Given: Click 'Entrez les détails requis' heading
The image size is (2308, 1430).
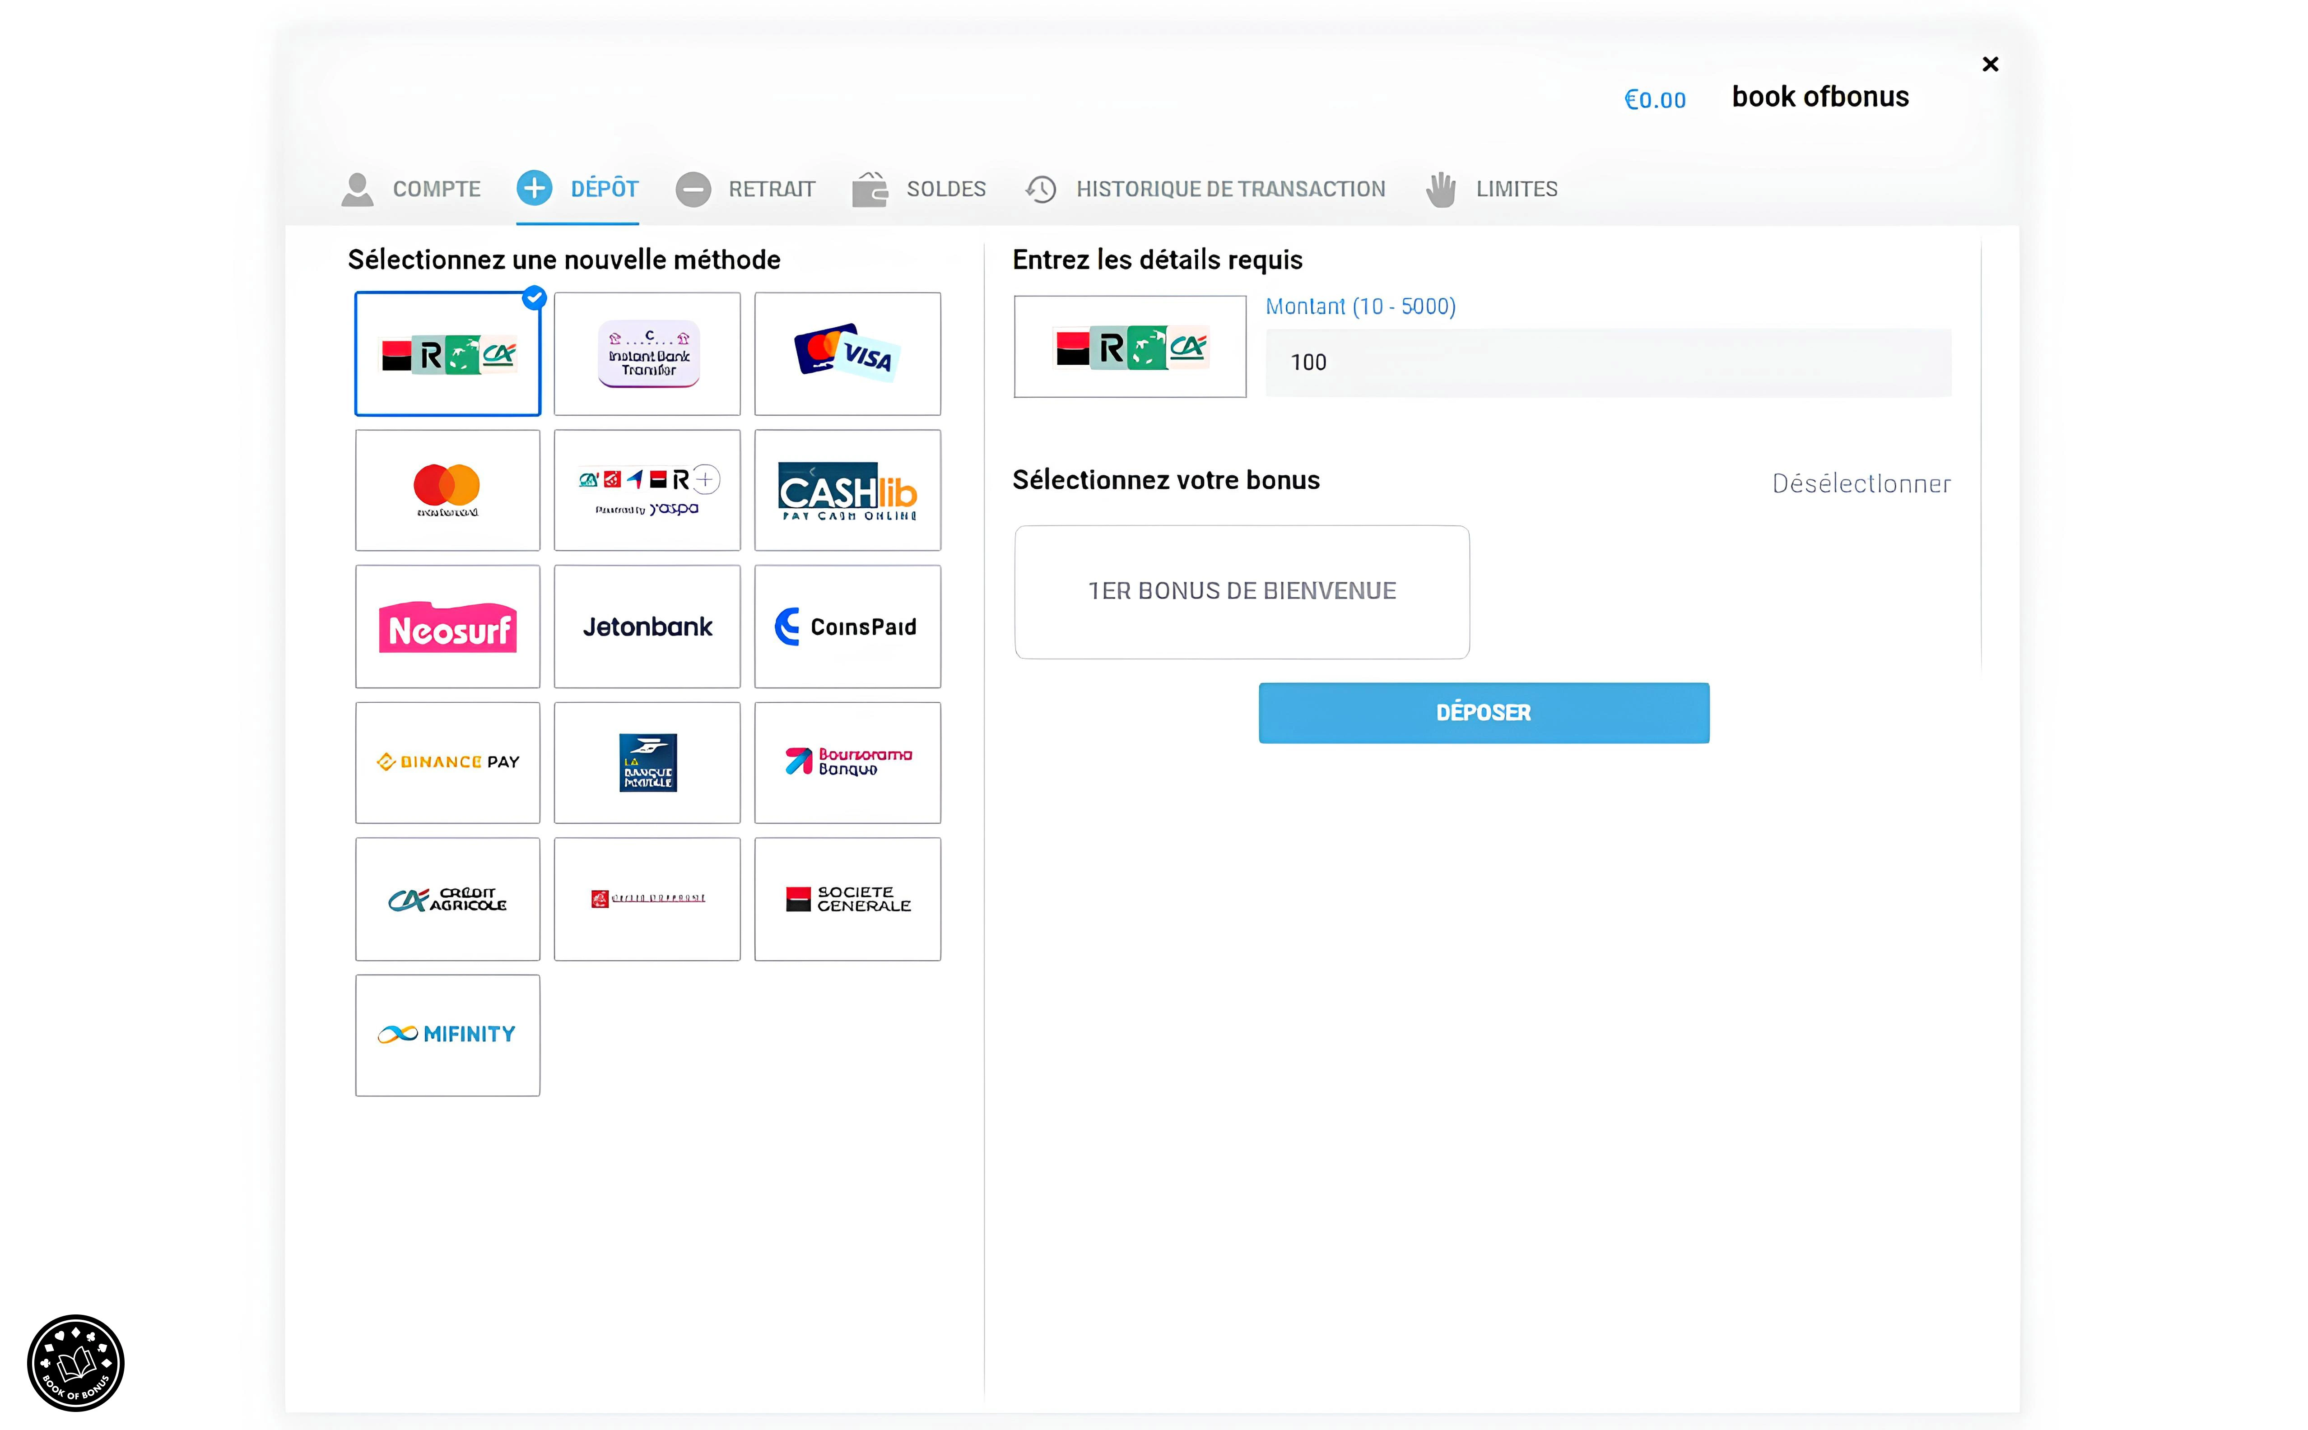Looking at the screenshot, I should [1157, 260].
